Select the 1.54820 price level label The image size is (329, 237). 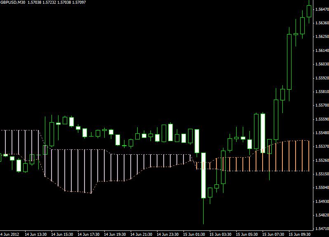[x=322, y=215]
